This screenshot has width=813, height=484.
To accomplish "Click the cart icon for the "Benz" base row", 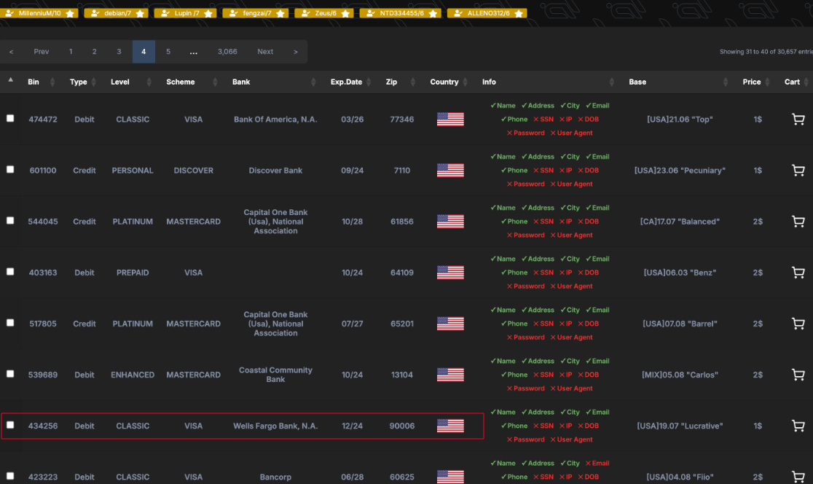I will tap(798, 273).
